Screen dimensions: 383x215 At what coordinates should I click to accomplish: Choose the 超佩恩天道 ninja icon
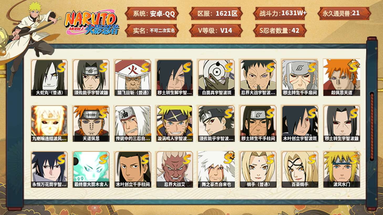[341, 77]
